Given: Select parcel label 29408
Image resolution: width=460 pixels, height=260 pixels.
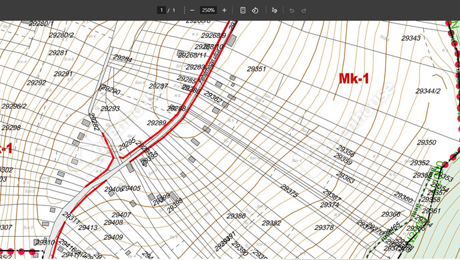Looking at the screenshot, I should tap(113, 223).
